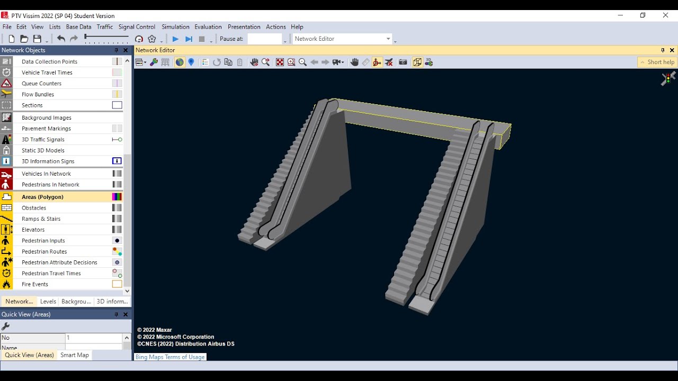Image resolution: width=678 pixels, height=381 pixels.
Task: Close the Network Objects panel
Action: [x=126, y=50]
